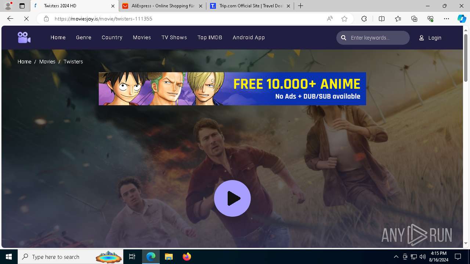The image size is (470, 264).
Task: Click the Twisters breadcrumb text
Action: point(73,62)
